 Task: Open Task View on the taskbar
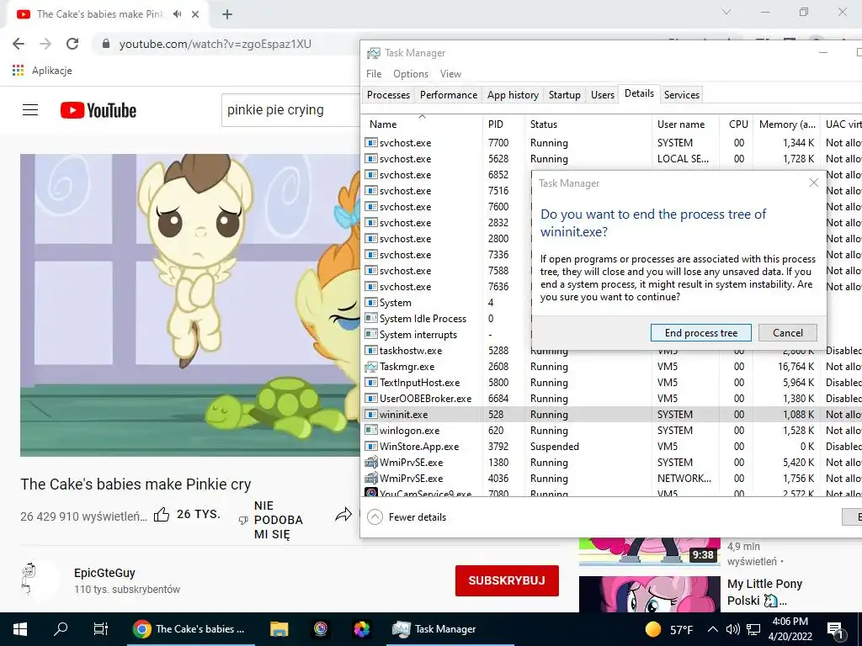click(101, 629)
